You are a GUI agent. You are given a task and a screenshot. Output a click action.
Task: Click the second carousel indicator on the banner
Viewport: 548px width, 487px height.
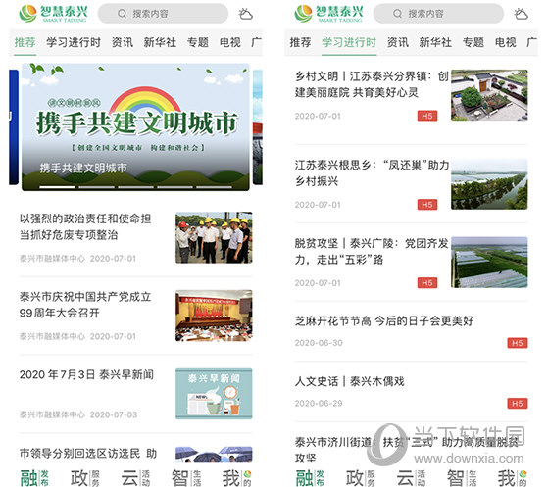pos(96,187)
